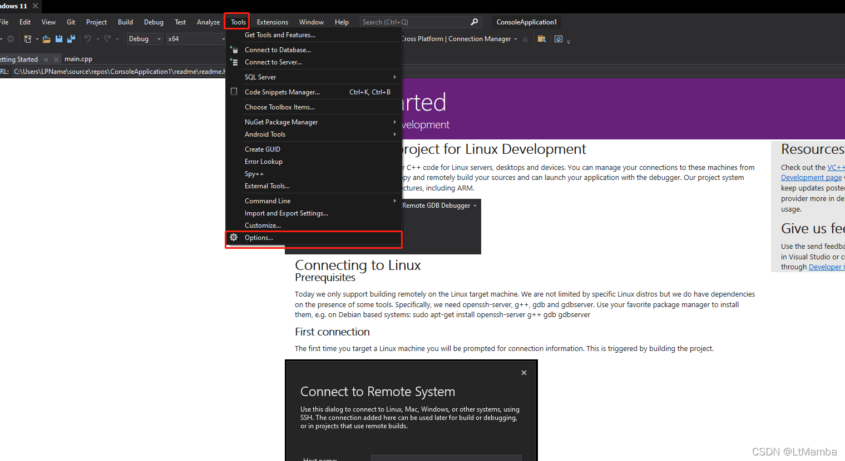Click the Save icon in toolbar
This screenshot has width=845, height=461.
coord(59,39)
